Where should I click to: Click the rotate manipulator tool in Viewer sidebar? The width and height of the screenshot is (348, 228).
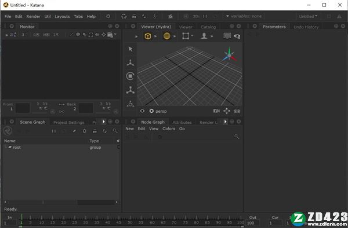[x=130, y=76]
